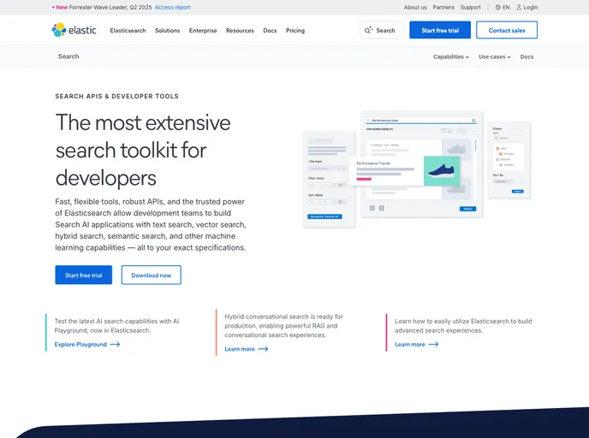Click Learn more under advanced search experiences
Image resolution: width=589 pixels, height=438 pixels.
[410, 344]
